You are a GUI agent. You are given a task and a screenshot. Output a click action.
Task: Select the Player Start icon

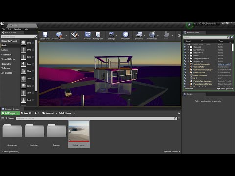[x=23, y=71]
